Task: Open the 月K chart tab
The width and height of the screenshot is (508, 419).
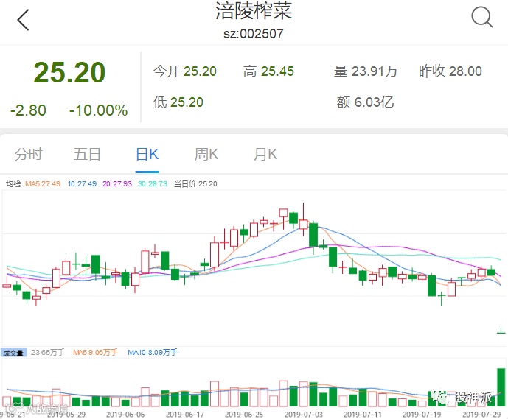Action: click(x=265, y=154)
